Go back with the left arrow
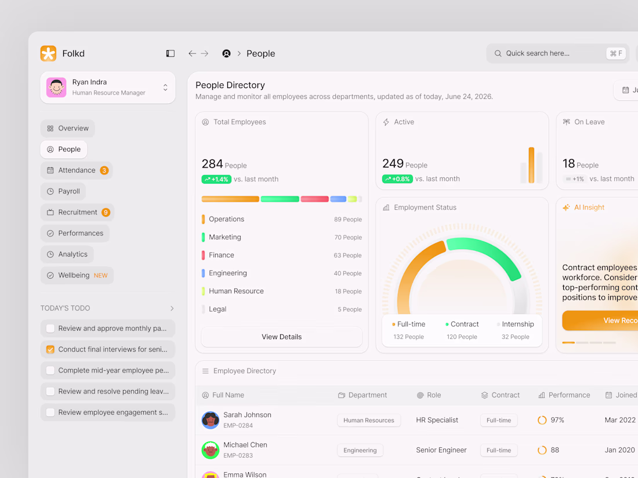Screen dimensions: 638x478 (x=192, y=53)
